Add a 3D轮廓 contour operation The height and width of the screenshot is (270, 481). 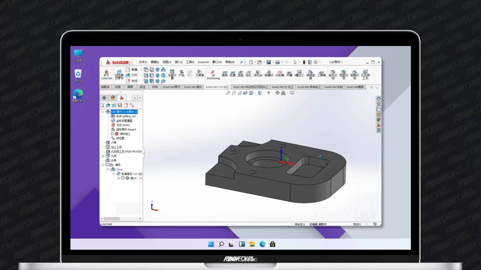tap(280, 74)
